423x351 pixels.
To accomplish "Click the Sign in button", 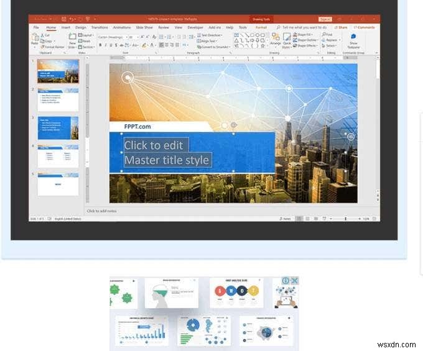I will (x=325, y=19).
